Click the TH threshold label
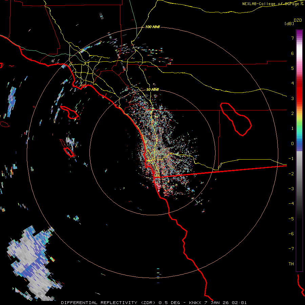 pyautogui.click(x=291, y=264)
